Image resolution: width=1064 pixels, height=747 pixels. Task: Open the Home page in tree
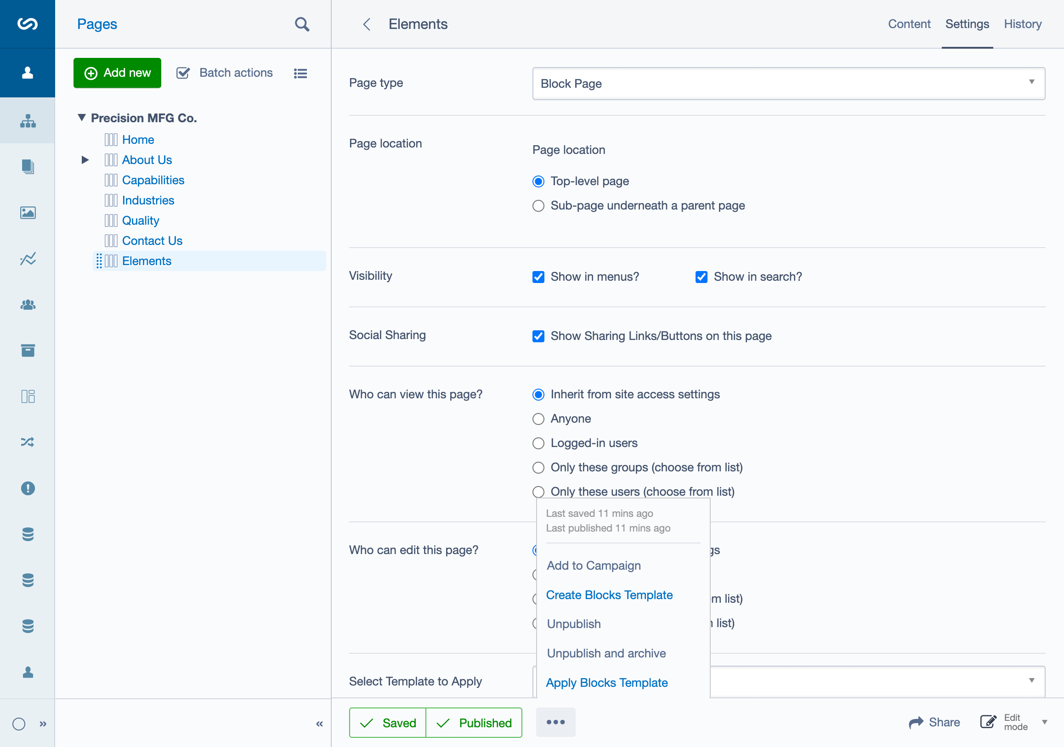pyautogui.click(x=138, y=140)
